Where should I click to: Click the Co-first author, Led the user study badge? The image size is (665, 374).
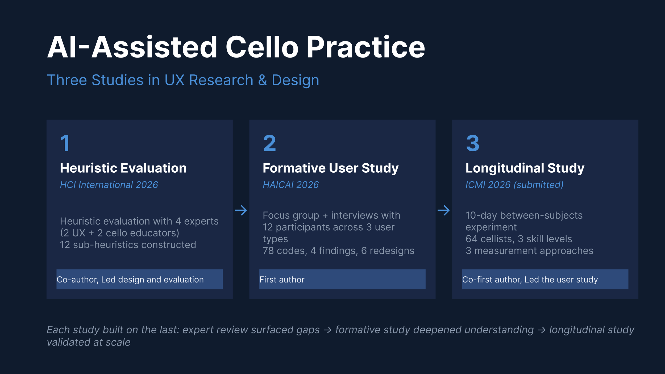[545, 279]
